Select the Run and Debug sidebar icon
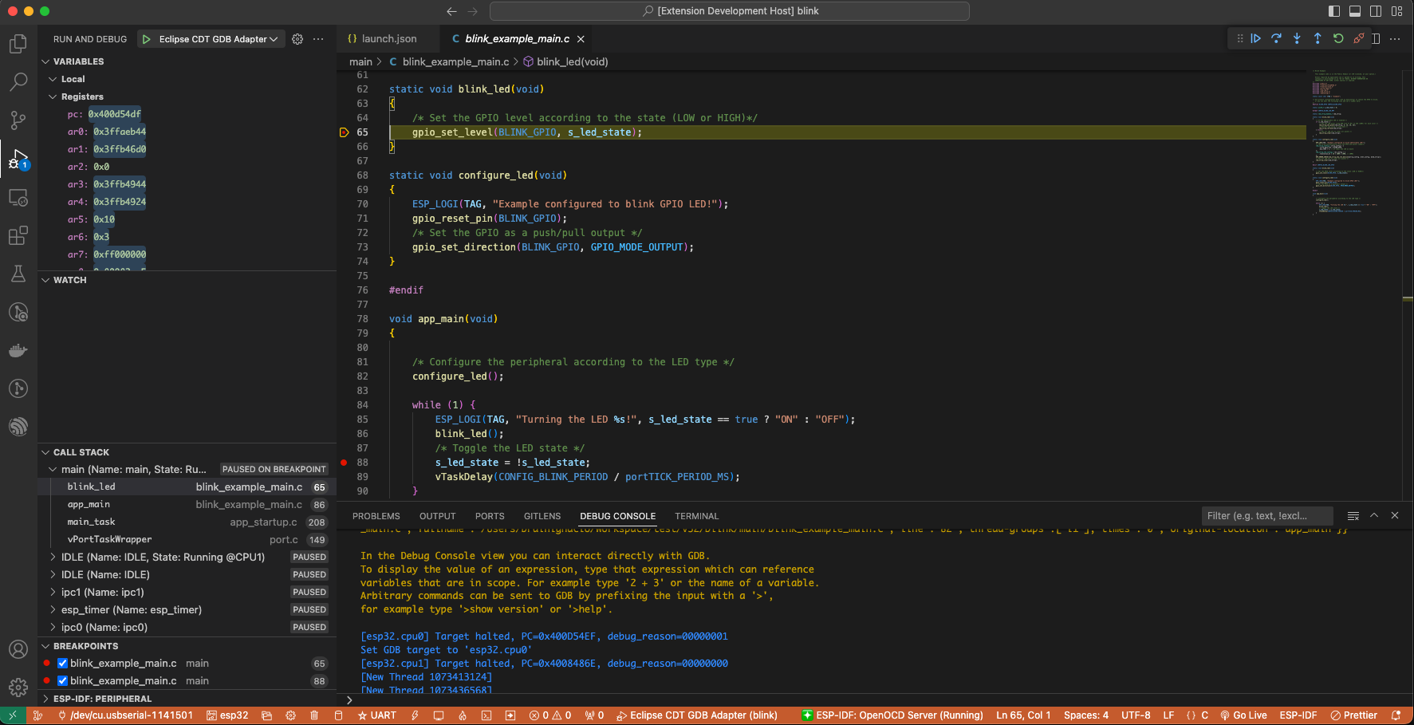Screen dimensions: 1414x725 pos(18,159)
